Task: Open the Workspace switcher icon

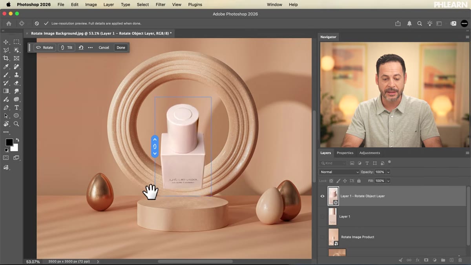Action: coord(439,24)
